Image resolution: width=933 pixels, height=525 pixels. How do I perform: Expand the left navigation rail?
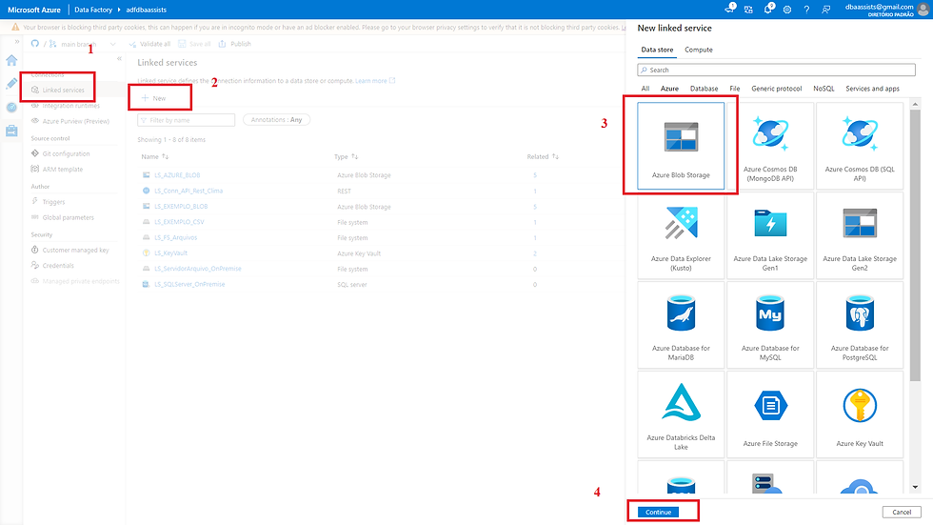pos(17,42)
